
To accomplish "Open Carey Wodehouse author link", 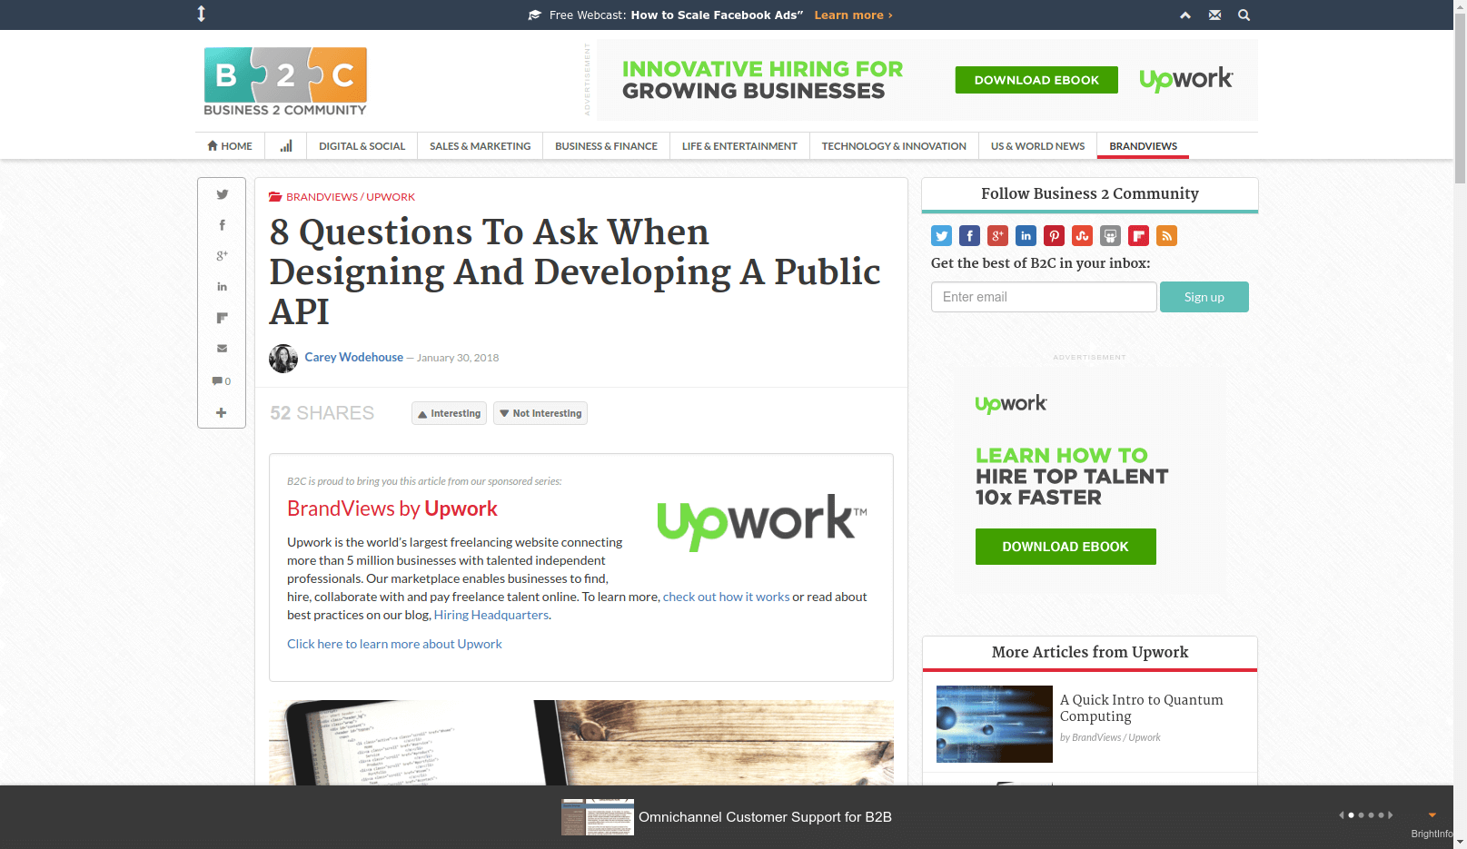I will pyautogui.click(x=354, y=357).
